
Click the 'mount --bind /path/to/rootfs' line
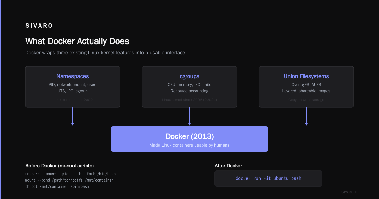pyautogui.click(x=69, y=180)
